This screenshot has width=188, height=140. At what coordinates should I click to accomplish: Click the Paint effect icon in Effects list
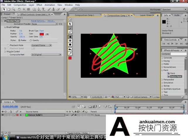pyautogui.click(x=168, y=73)
